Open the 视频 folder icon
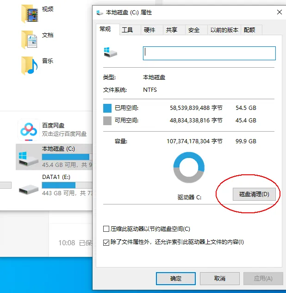 coord(30,13)
